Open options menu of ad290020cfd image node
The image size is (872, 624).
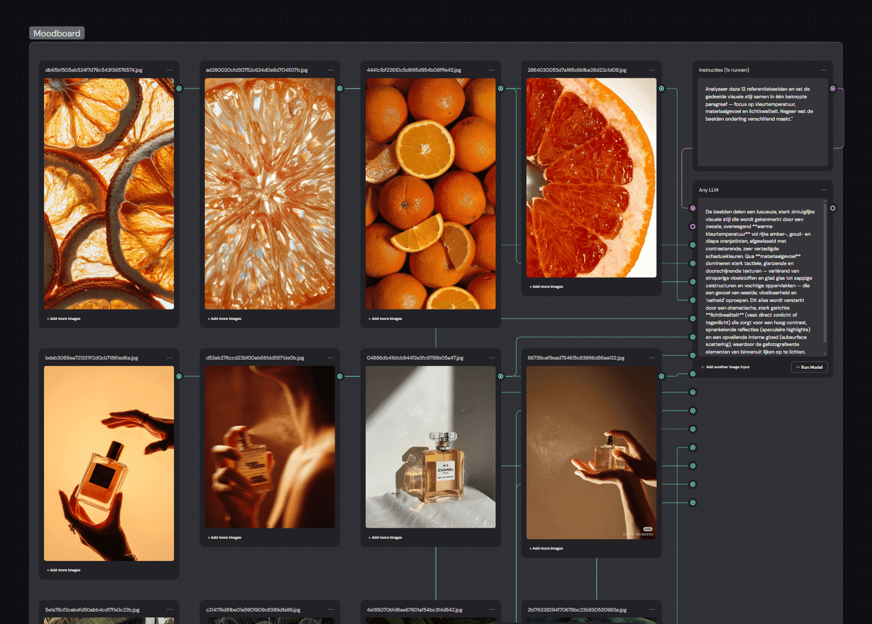point(331,70)
